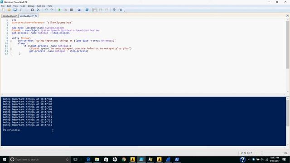The image size is (290, 163).
Task: Redo the edit using the toolbar arrow
Action: point(52,10)
